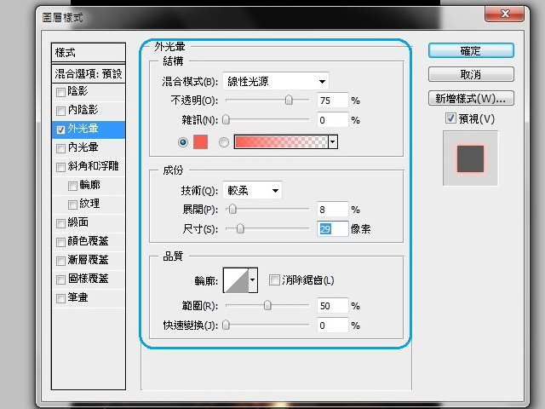Screen dimensions: 545x409
Task: Click the 快速變換 field showing 0
Action: tap(332, 325)
